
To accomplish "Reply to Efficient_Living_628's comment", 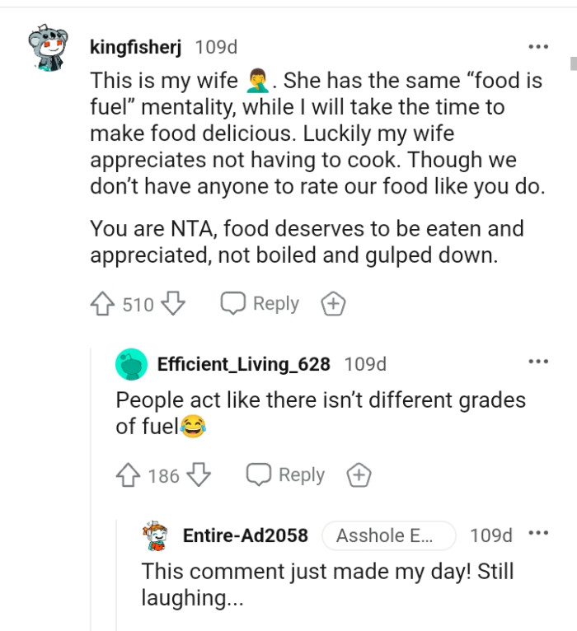I will point(286,475).
